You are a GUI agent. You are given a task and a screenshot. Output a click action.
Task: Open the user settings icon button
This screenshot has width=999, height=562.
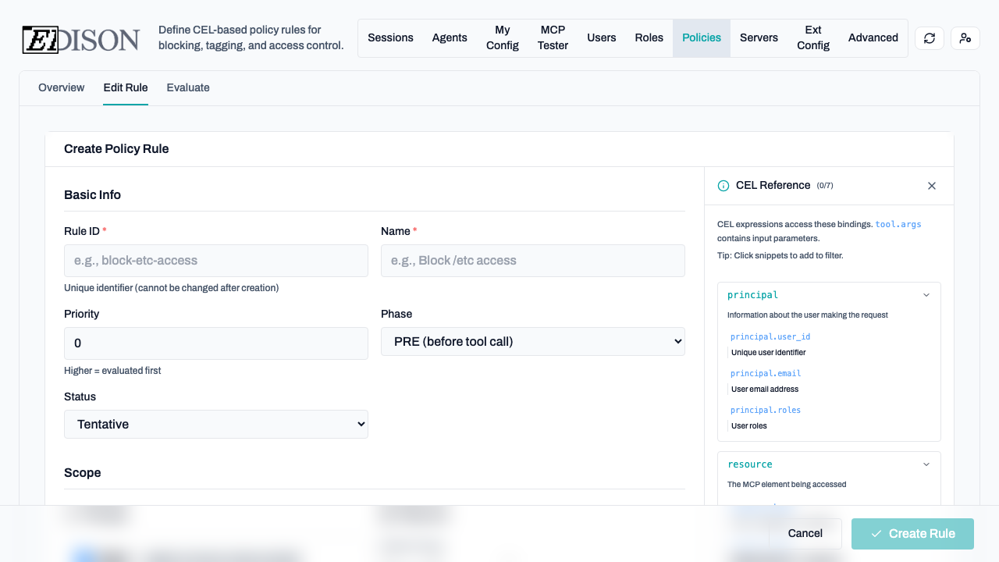(x=965, y=38)
